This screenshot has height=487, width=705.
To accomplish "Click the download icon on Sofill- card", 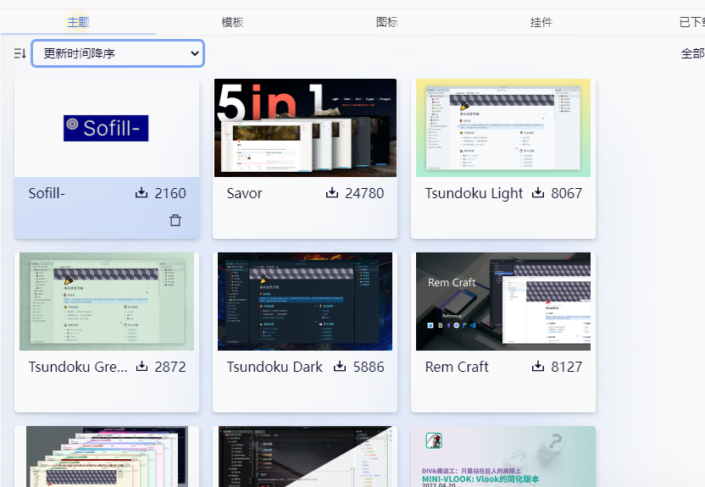I will pos(142,193).
